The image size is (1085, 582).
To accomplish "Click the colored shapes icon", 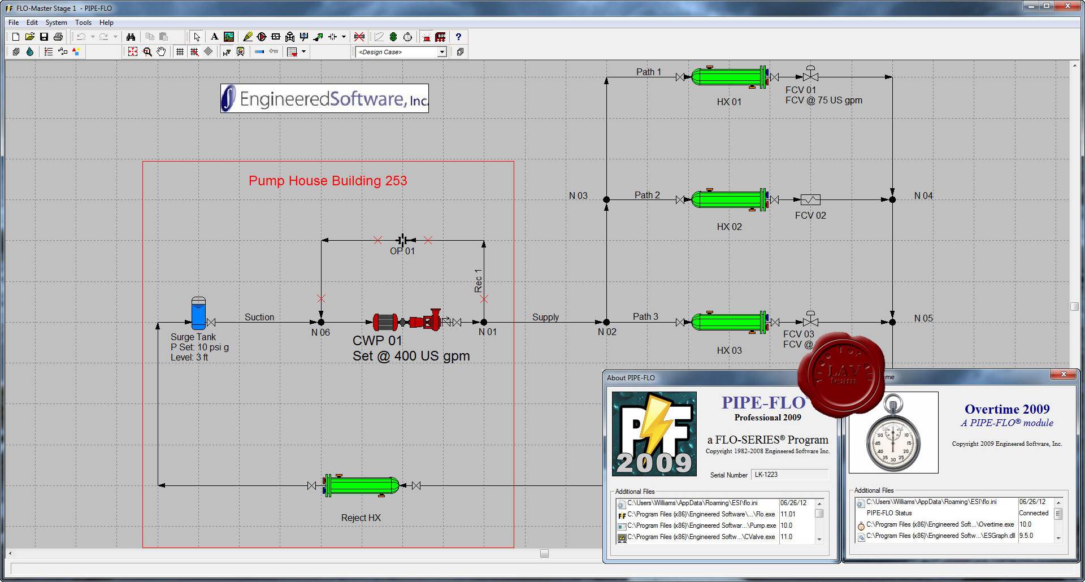I will point(76,51).
